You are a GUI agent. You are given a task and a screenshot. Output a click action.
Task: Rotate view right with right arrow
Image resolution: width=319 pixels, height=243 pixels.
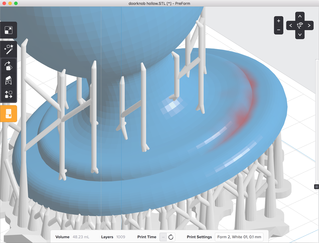pyautogui.click(x=309, y=25)
